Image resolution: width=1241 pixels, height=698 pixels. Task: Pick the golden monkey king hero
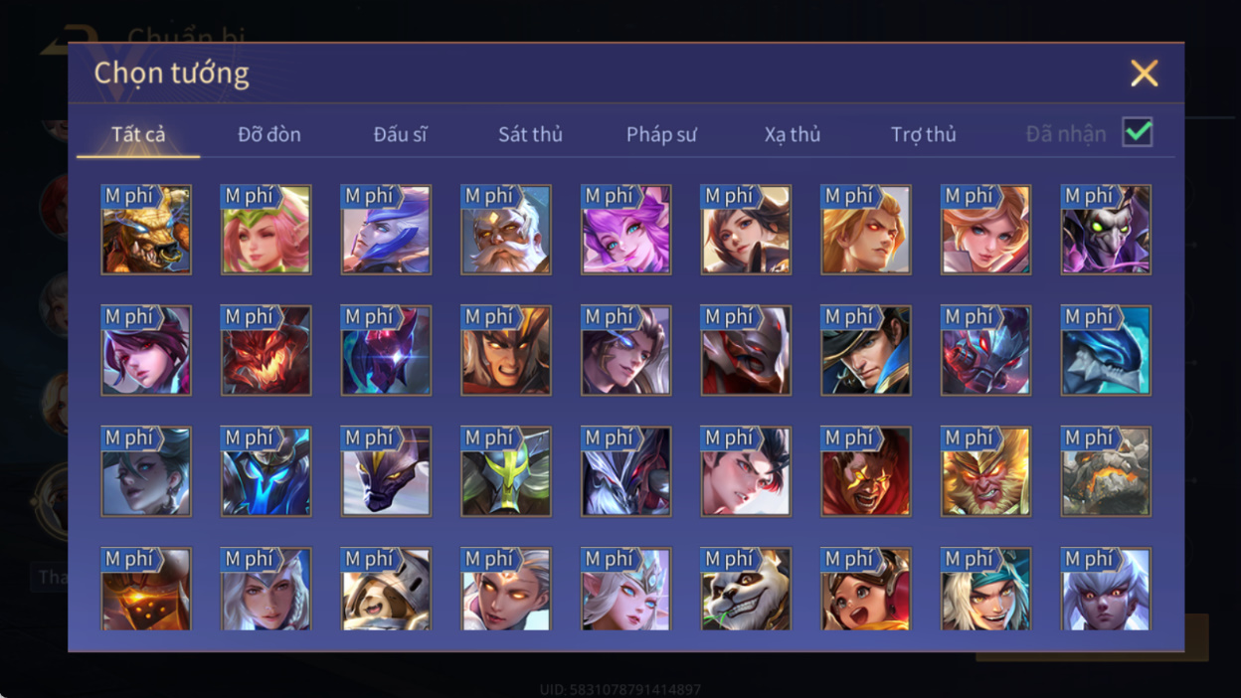coord(986,472)
